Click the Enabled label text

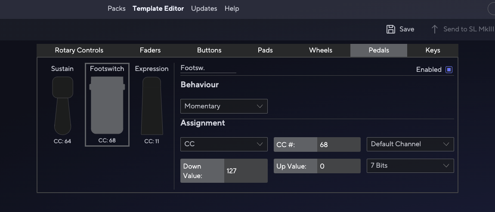(x=429, y=70)
